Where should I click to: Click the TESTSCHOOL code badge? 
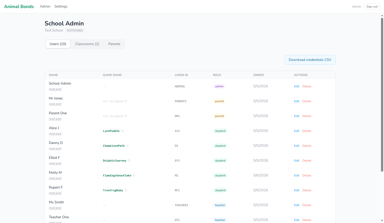[x=75, y=30]
